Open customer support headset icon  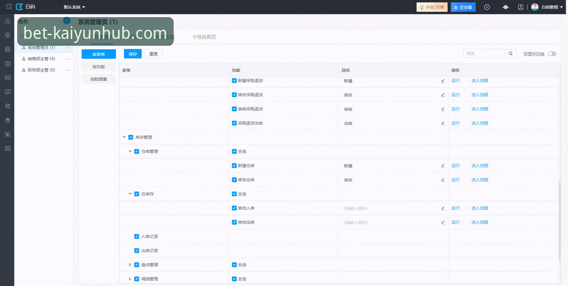pyautogui.click(x=506, y=7)
